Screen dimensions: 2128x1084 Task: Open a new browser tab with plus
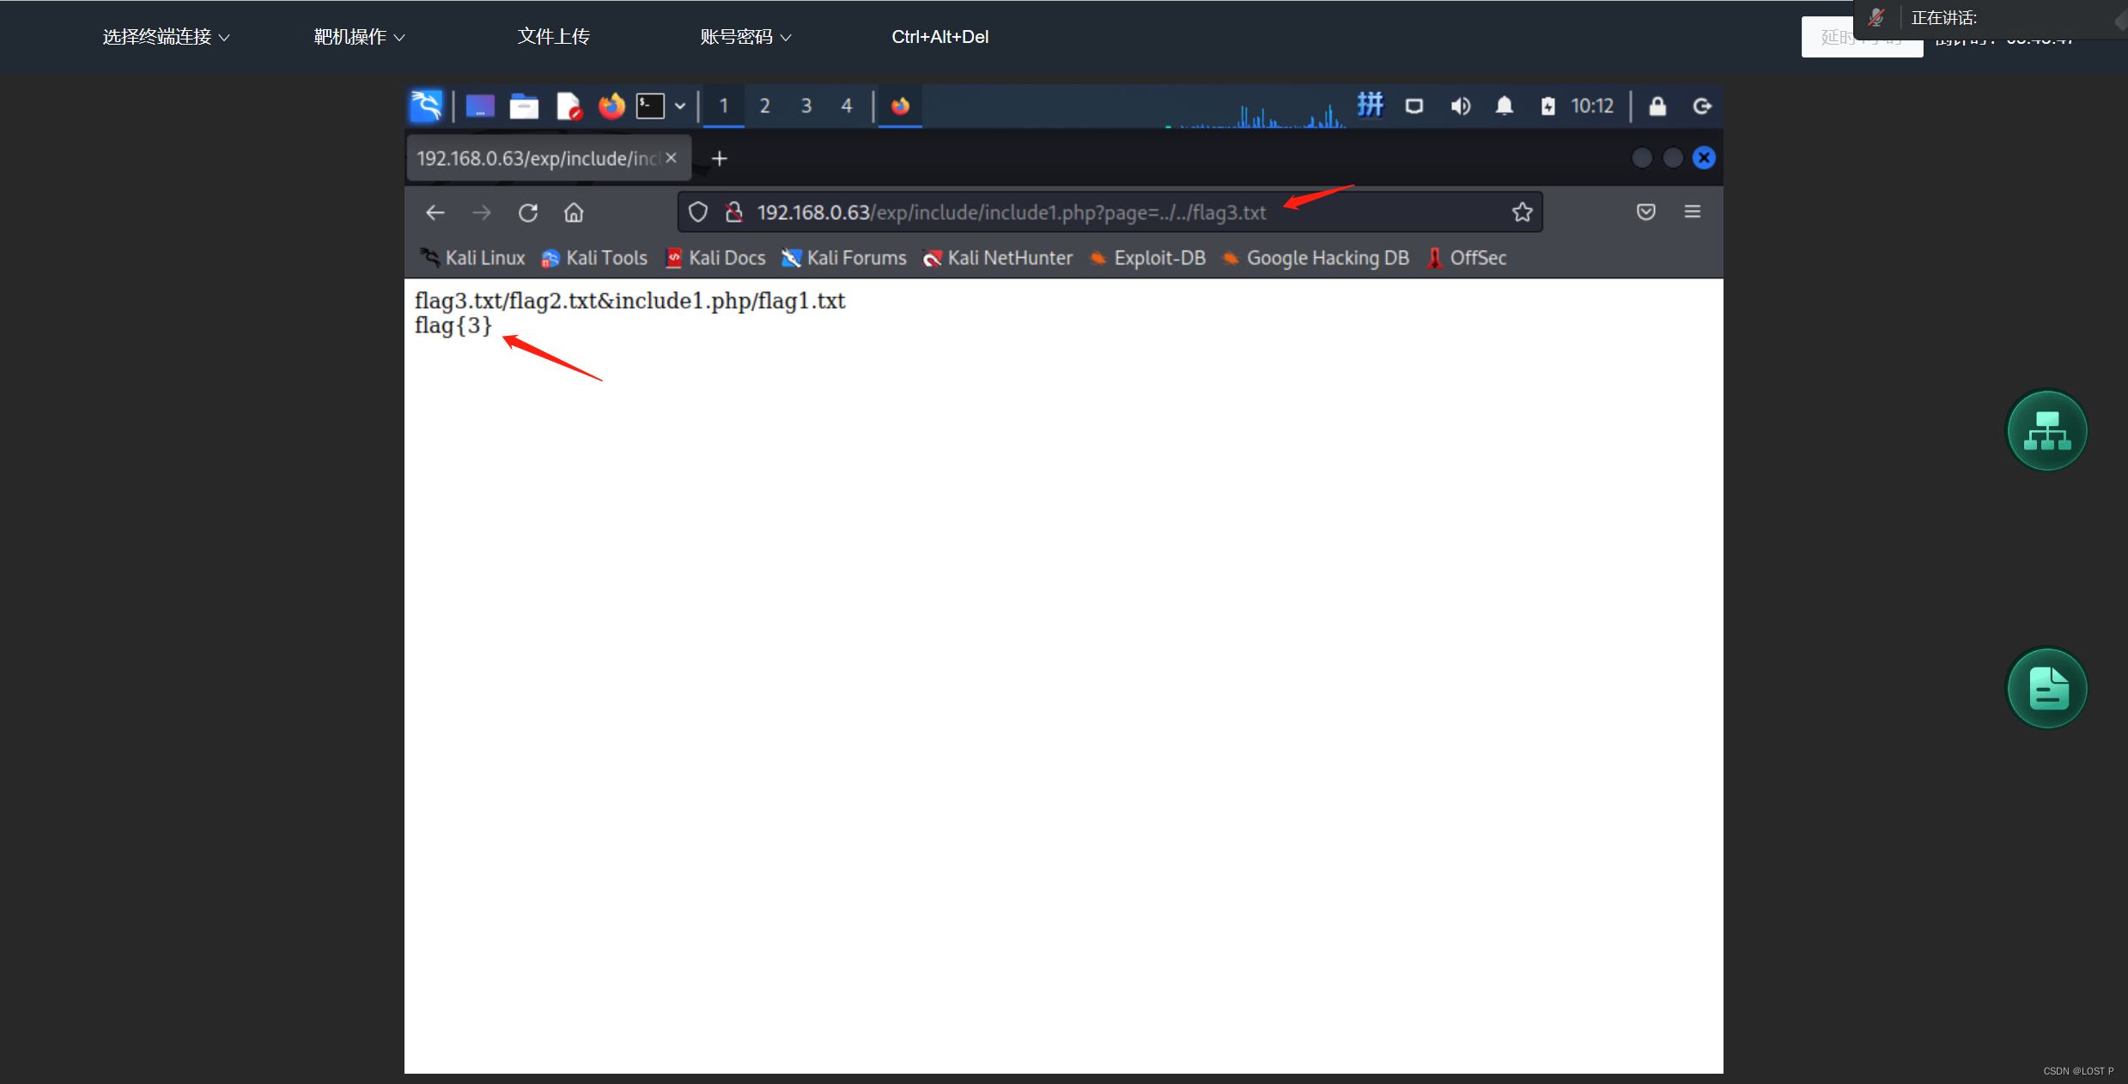point(720,159)
